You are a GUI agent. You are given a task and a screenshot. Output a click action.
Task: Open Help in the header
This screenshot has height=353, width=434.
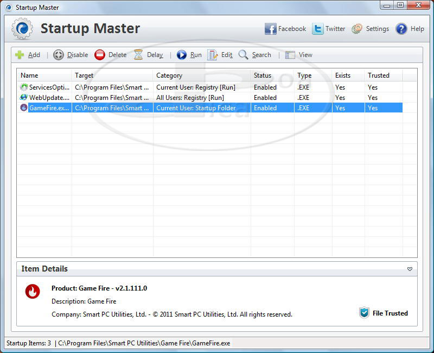point(410,29)
